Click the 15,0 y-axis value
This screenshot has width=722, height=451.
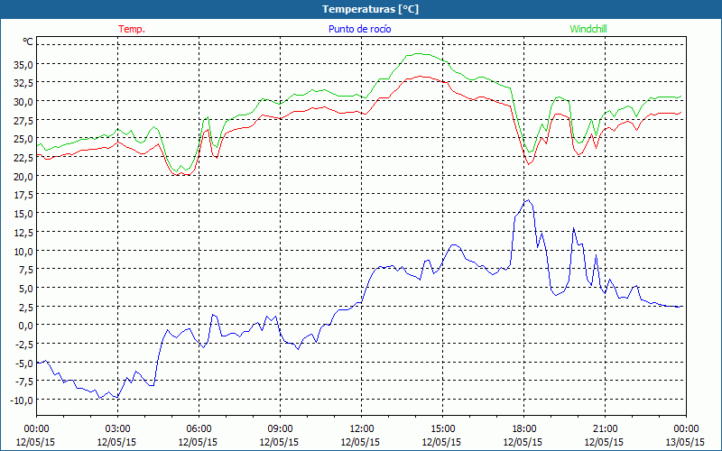click(x=23, y=214)
